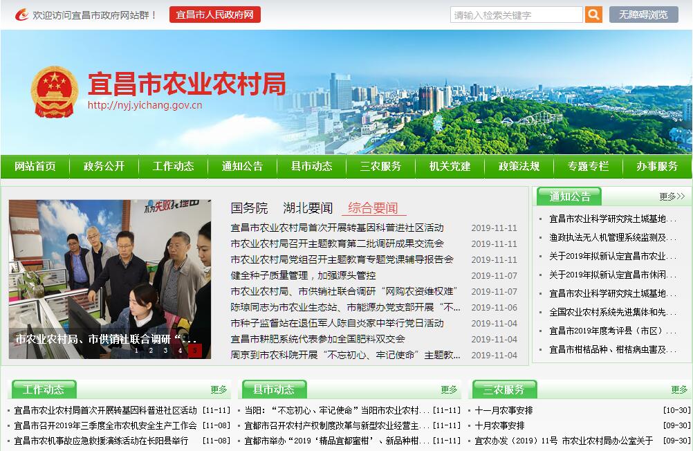The image size is (693, 451).
Task: Click the keyword search input field
Action: click(516, 15)
